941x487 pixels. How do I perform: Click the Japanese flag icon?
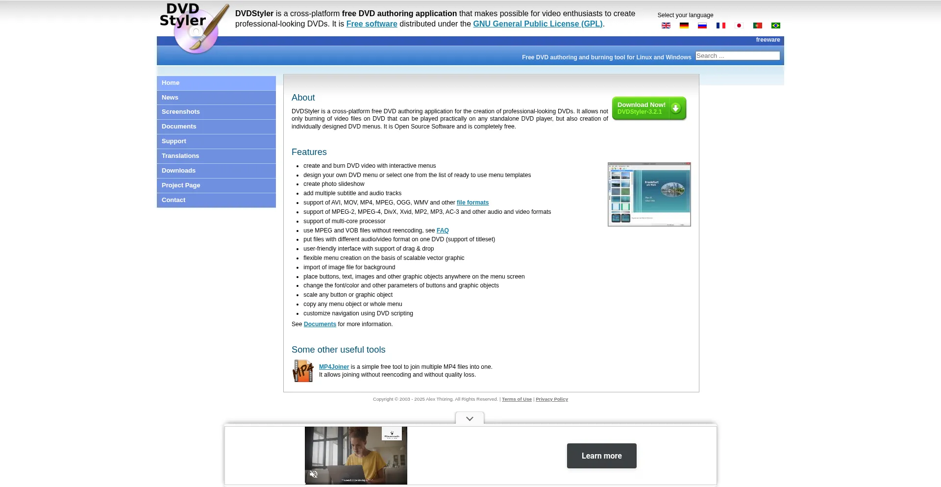(x=739, y=26)
